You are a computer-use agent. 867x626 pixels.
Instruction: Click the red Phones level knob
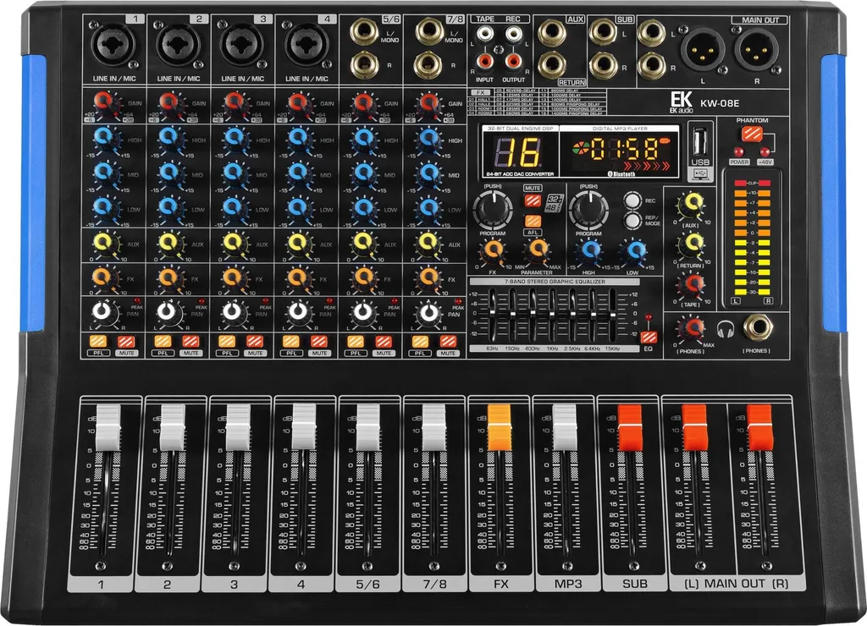click(x=691, y=329)
